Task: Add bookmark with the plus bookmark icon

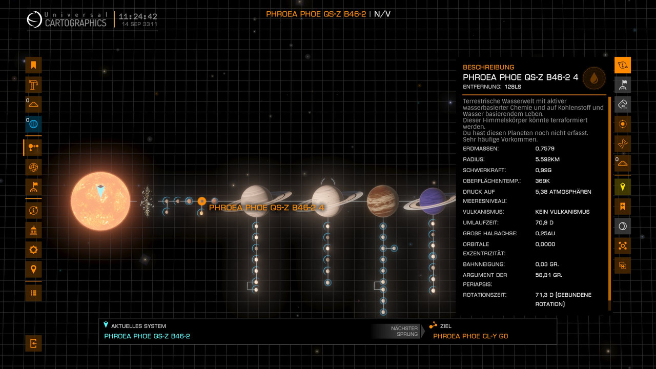Action: tap(623, 207)
